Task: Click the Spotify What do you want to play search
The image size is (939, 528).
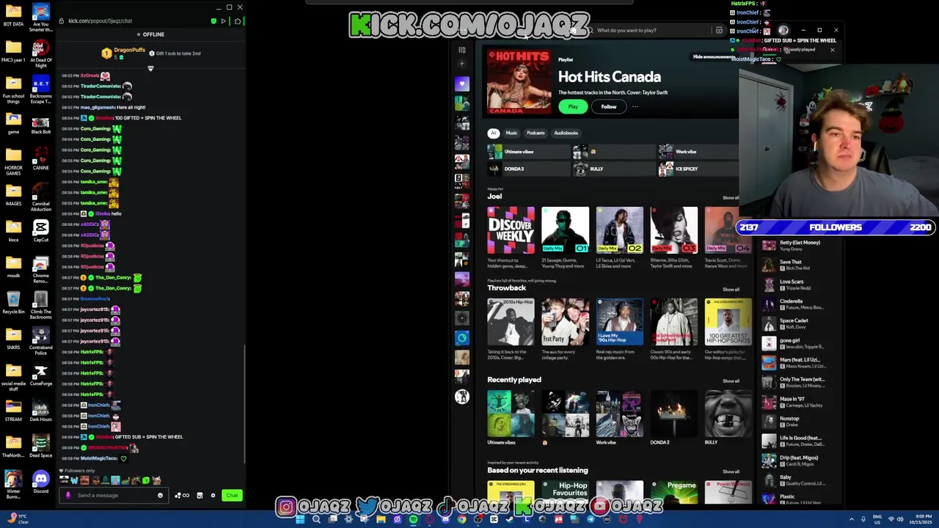Action: 651,30
